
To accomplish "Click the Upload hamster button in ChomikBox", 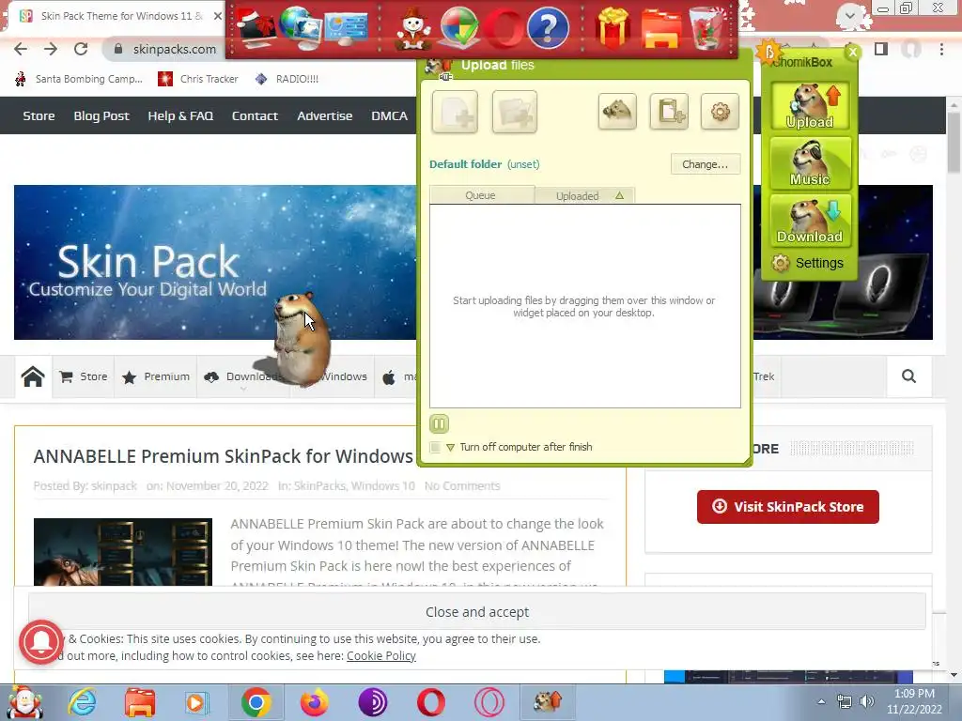I will [x=810, y=106].
